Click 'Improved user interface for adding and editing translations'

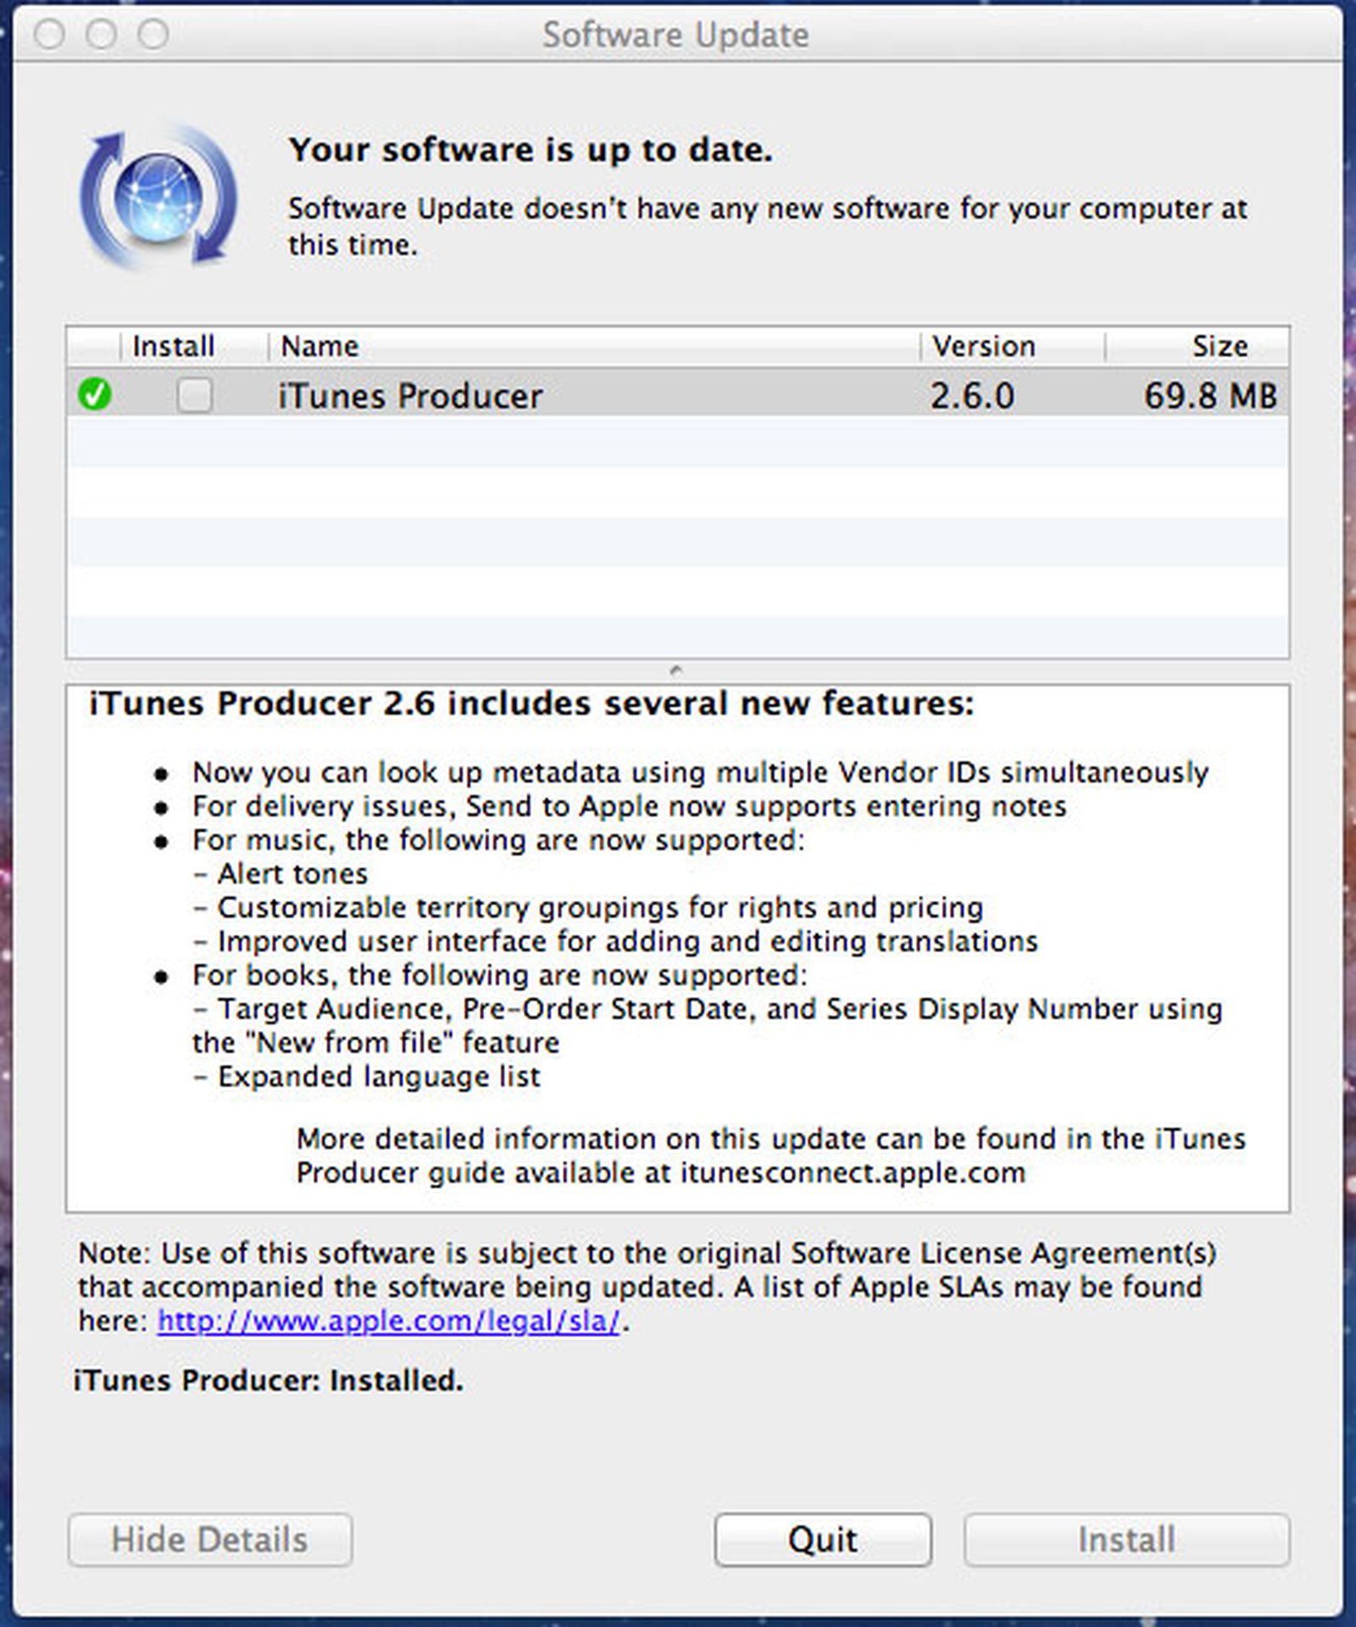(x=615, y=942)
